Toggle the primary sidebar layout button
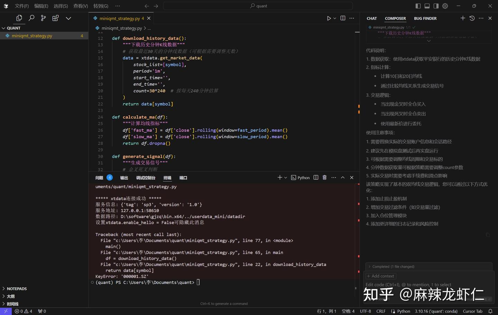The width and height of the screenshot is (498, 315). click(x=418, y=6)
